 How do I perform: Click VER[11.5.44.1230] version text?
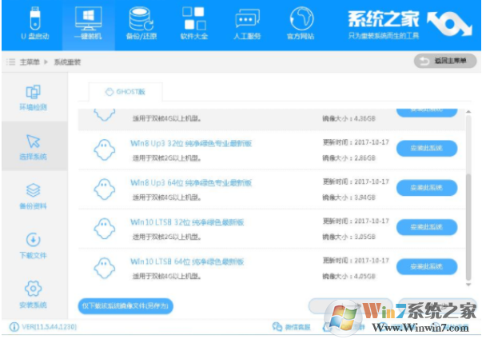pyautogui.click(x=50, y=326)
